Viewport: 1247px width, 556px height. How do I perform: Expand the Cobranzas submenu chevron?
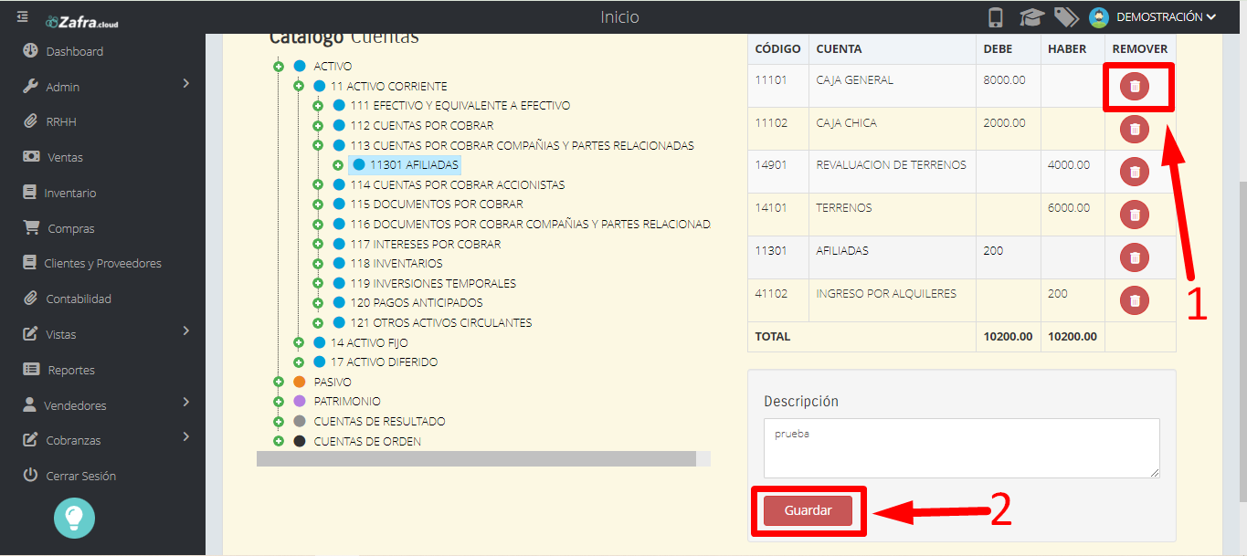pos(186,436)
